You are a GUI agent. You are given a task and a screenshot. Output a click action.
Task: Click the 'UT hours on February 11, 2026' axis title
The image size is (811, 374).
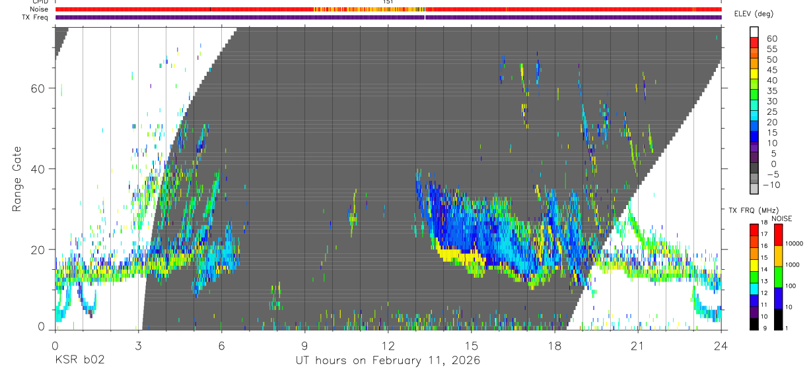coord(388,361)
